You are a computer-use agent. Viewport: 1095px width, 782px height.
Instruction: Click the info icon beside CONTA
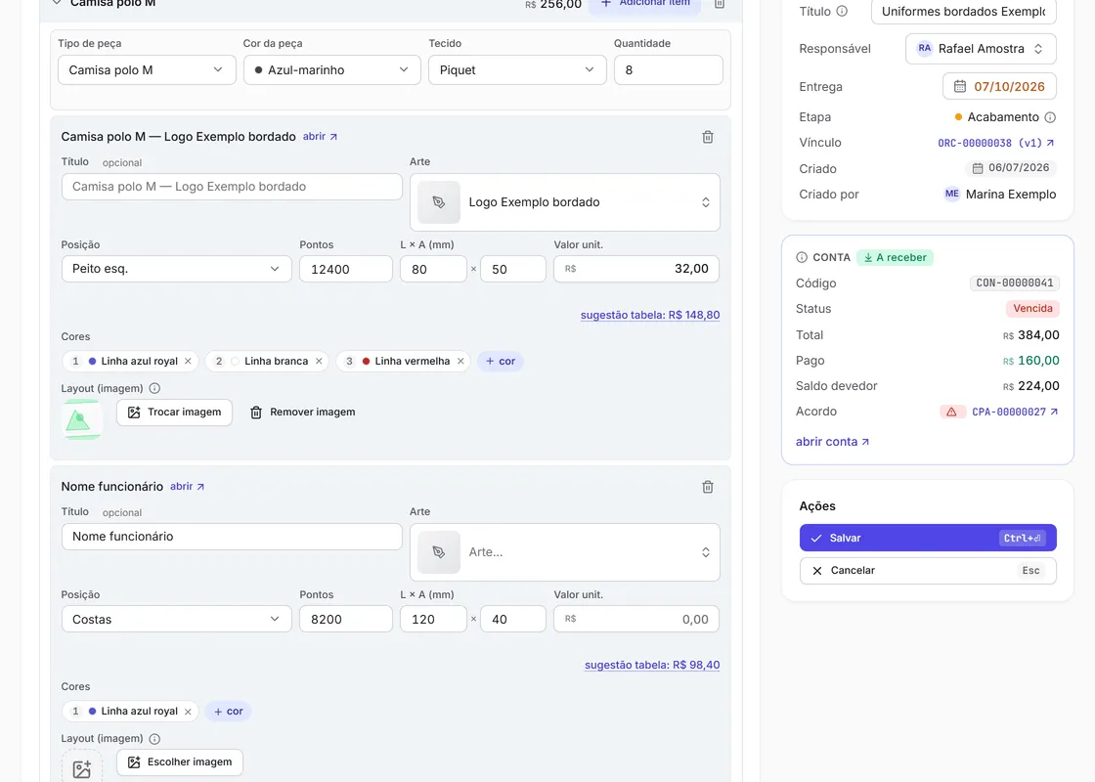click(x=802, y=258)
